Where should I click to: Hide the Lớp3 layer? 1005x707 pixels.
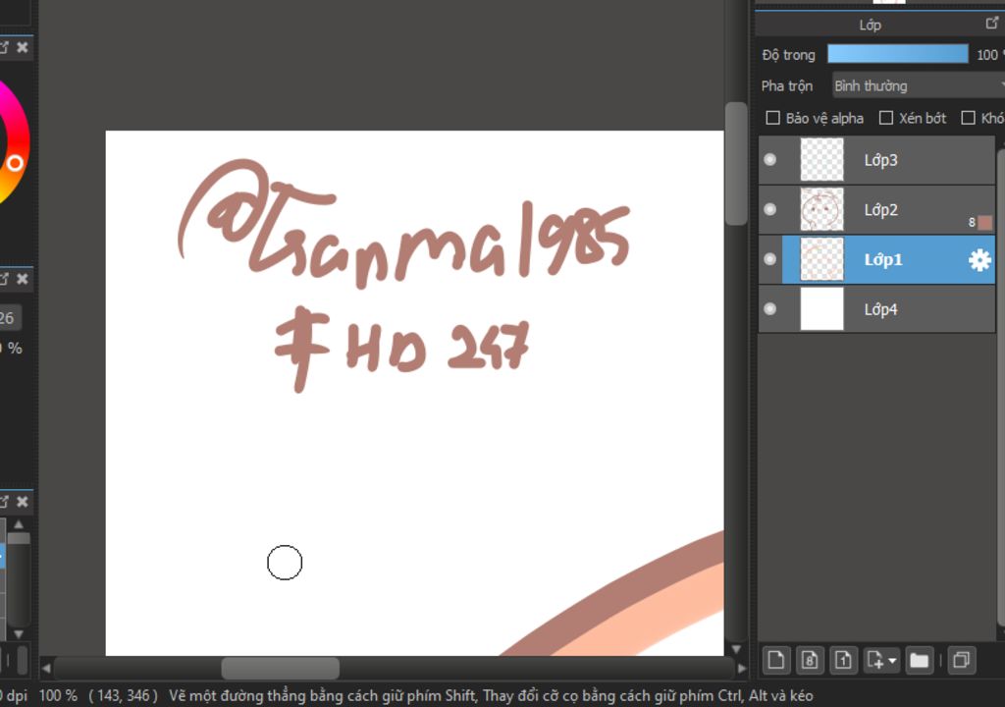pos(770,159)
